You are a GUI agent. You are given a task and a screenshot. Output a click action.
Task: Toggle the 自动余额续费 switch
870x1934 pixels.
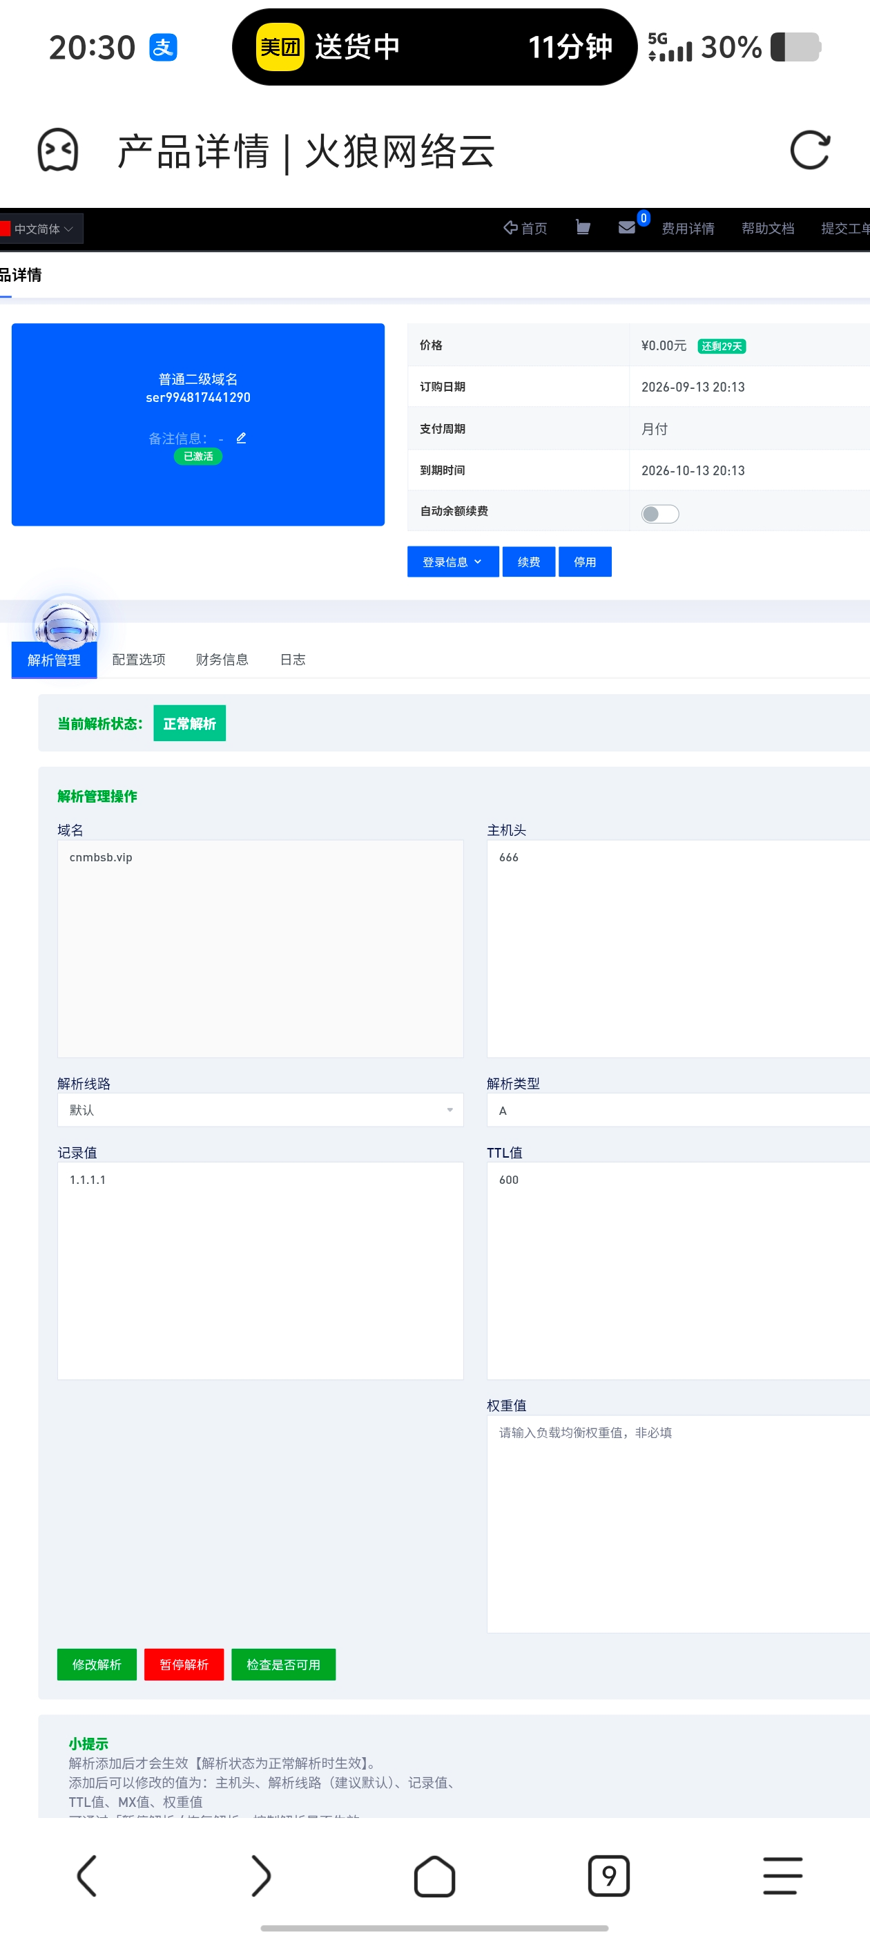pyautogui.click(x=660, y=513)
